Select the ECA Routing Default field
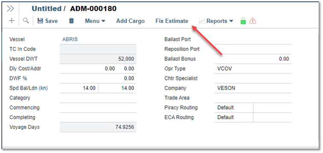Screen dimensions: 323x153 tap(234, 117)
